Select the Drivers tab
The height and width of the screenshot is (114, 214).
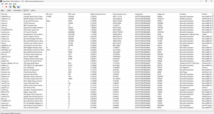26,10
